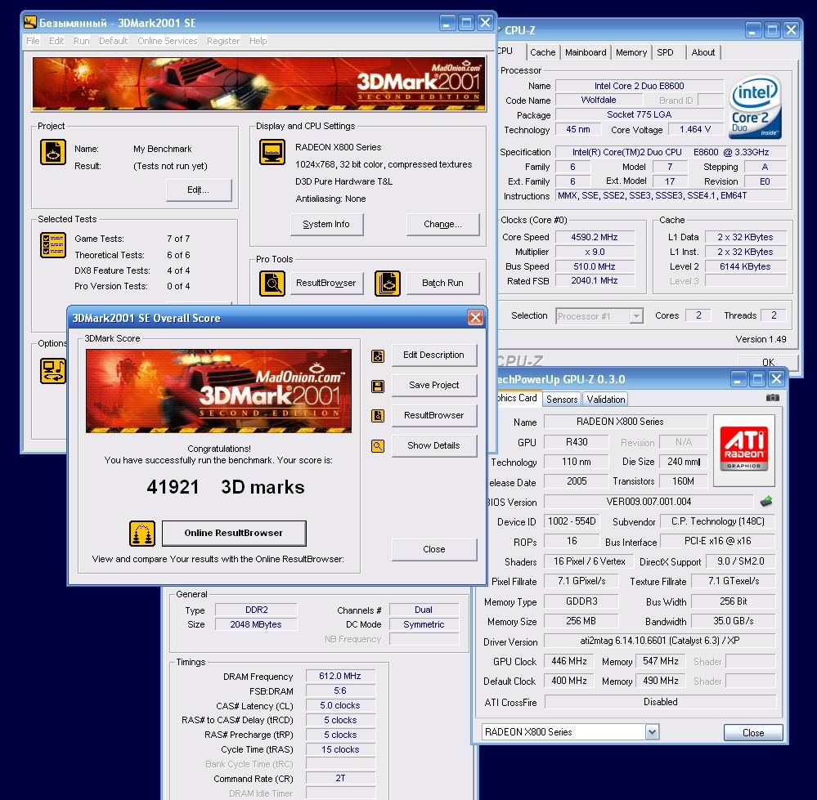Click the Command Rate 2T field
The width and height of the screenshot is (817, 800).
click(x=340, y=779)
